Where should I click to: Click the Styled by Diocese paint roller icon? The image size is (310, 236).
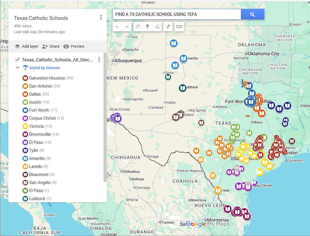coord(26,68)
